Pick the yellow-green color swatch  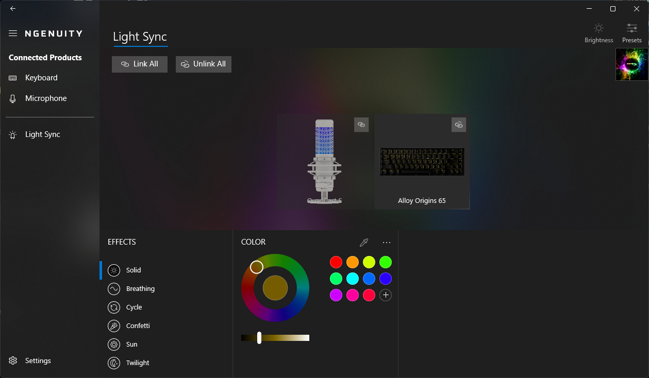(369, 262)
